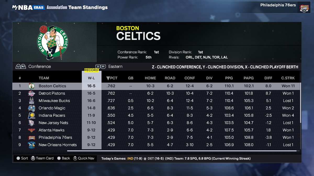This screenshot has height=176, width=314.
Task: Sort by the W-L column header
Action: coord(91,78)
